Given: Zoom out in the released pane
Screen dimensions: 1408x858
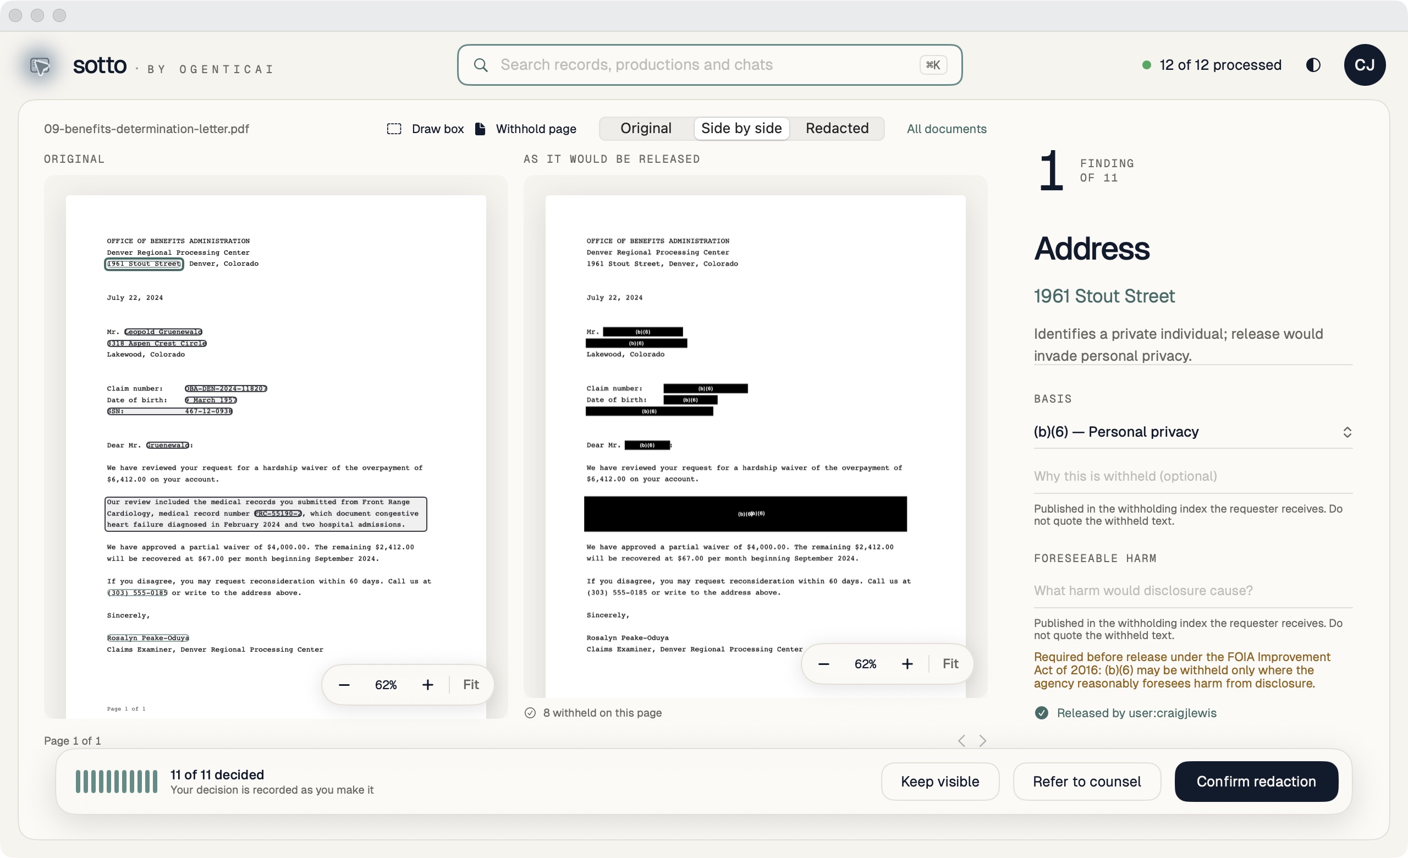Looking at the screenshot, I should 823,664.
